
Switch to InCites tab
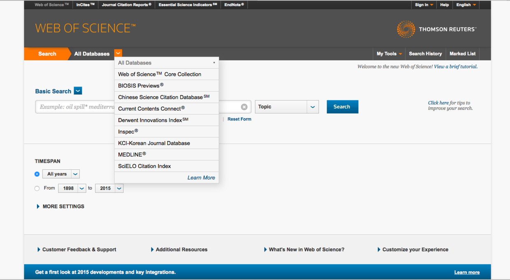click(x=86, y=5)
